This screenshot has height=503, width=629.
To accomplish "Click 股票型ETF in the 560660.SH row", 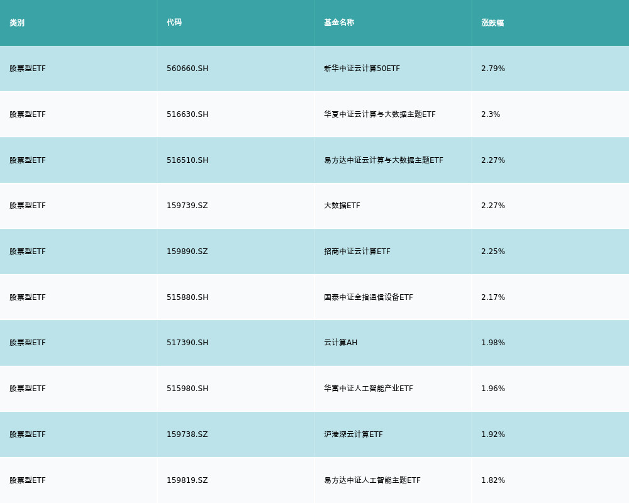I will pos(28,69).
